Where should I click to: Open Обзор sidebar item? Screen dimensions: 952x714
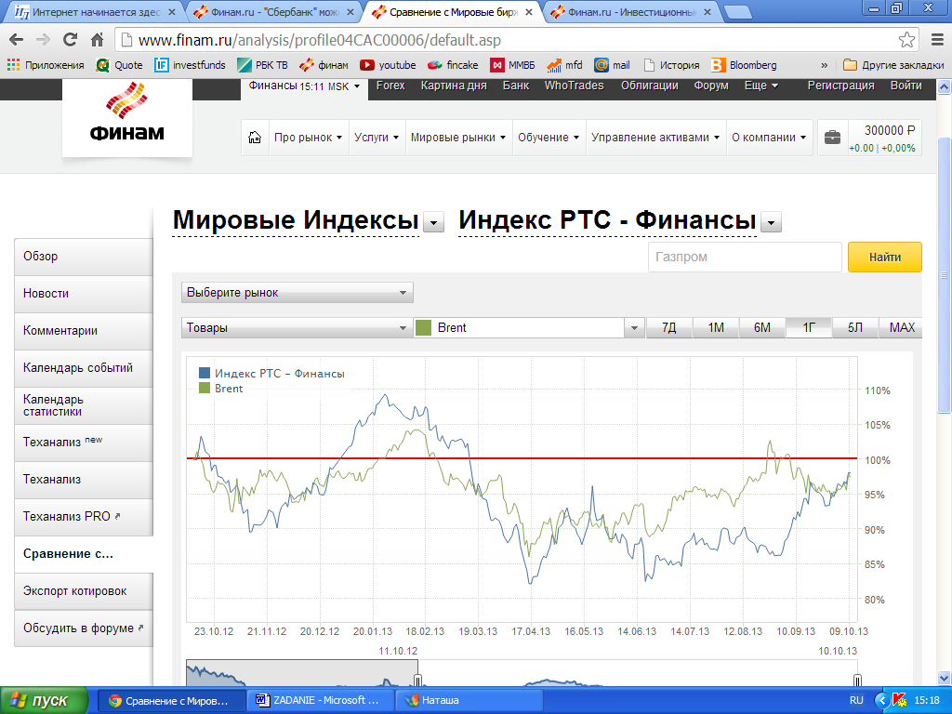coord(83,257)
